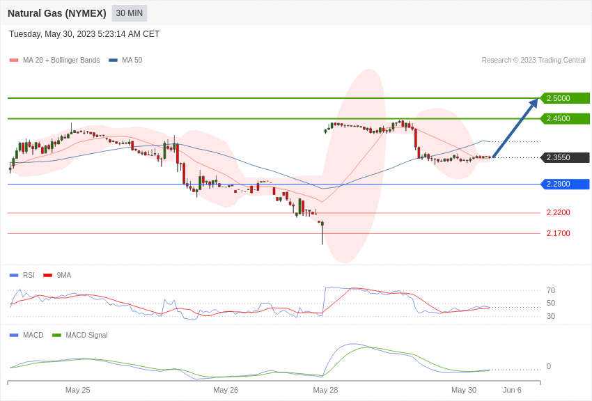Click the 2.3550 current price label
The width and height of the screenshot is (592, 401).
tap(566, 157)
